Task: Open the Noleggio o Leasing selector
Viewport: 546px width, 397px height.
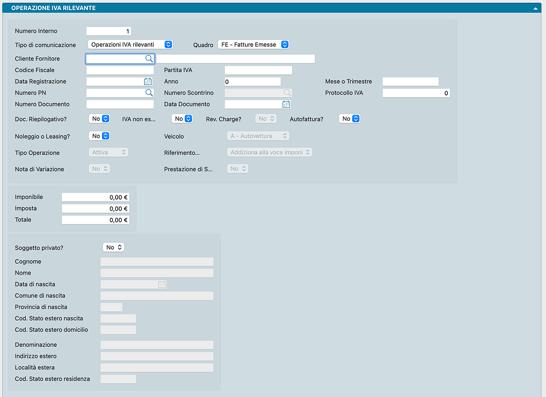Action: [99, 136]
